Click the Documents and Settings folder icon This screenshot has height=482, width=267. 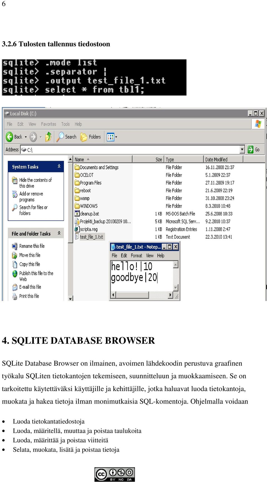tap(77, 167)
